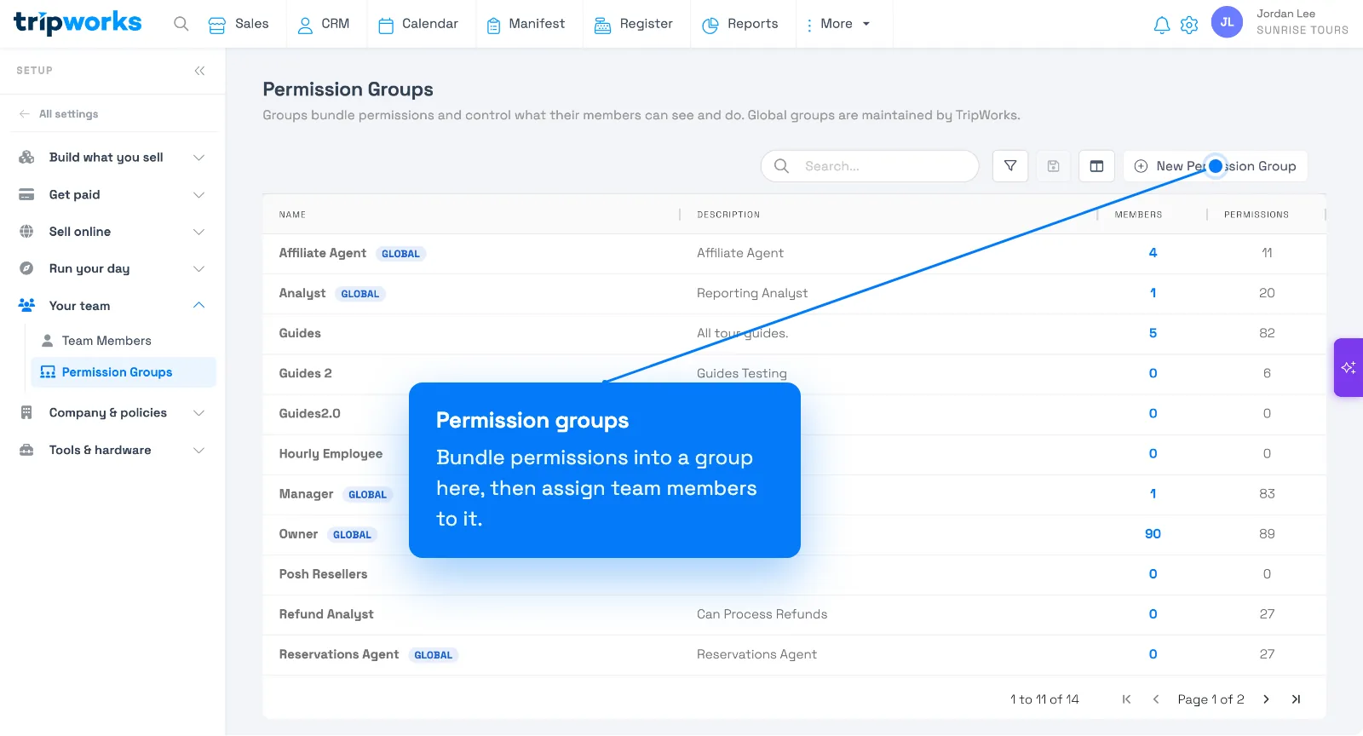Open Team Members page
This screenshot has width=1363, height=736.
point(106,341)
